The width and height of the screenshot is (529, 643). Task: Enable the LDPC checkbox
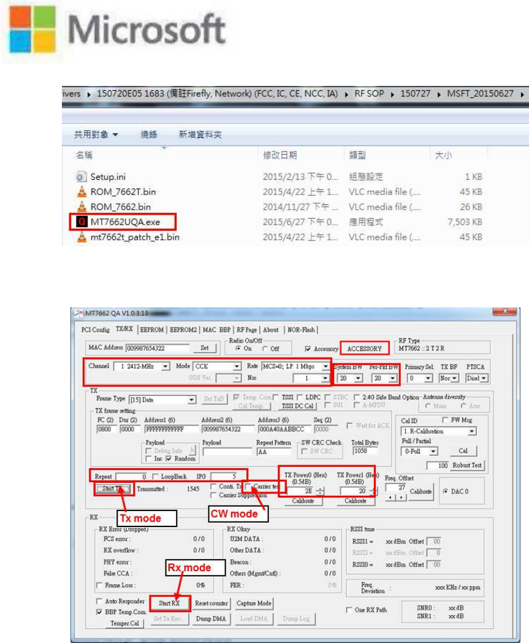[x=300, y=397]
